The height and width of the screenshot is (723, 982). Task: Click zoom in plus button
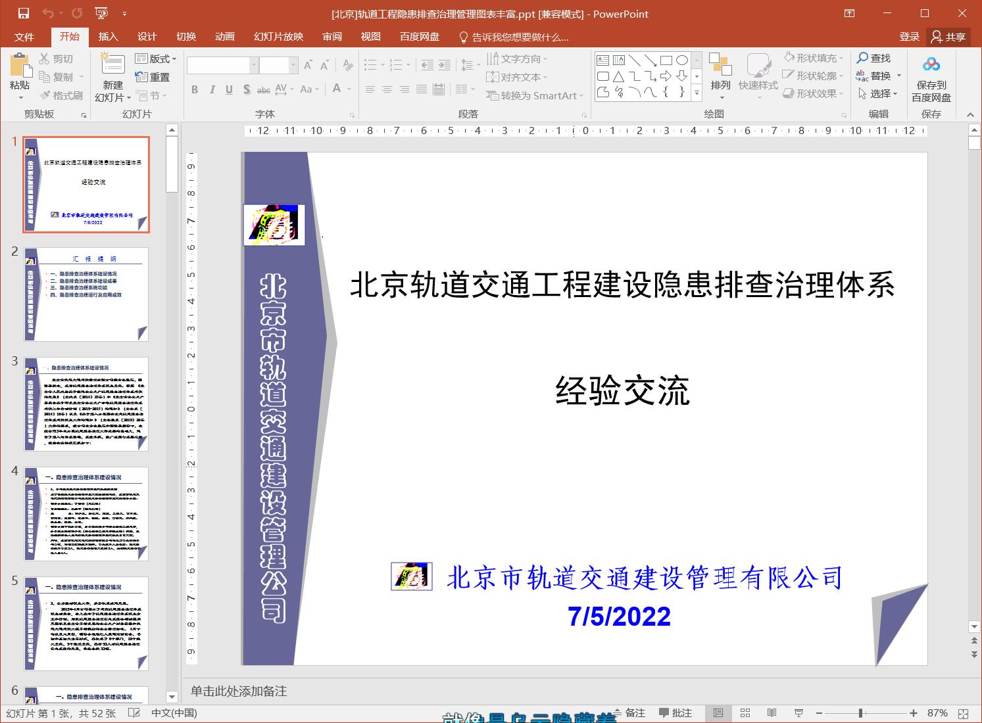tap(914, 713)
